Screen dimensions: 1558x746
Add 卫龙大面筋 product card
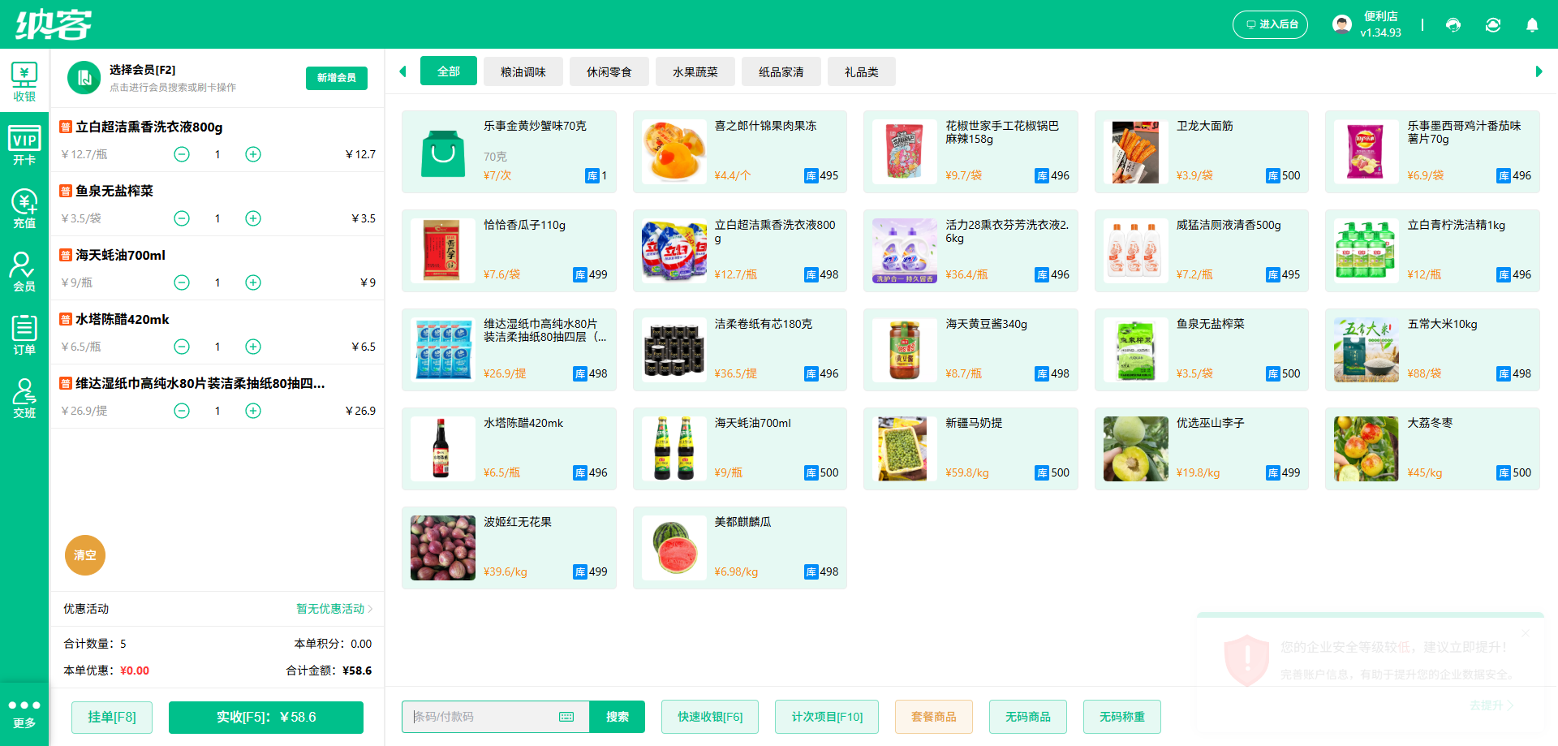(1202, 152)
